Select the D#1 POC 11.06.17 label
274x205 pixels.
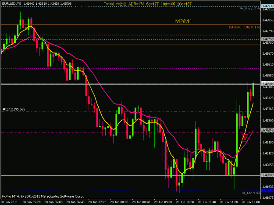pos(245,27)
